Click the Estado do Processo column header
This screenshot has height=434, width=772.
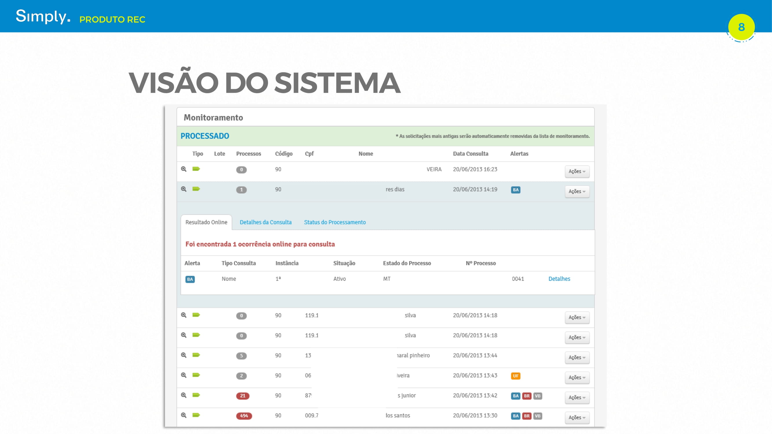[407, 263]
